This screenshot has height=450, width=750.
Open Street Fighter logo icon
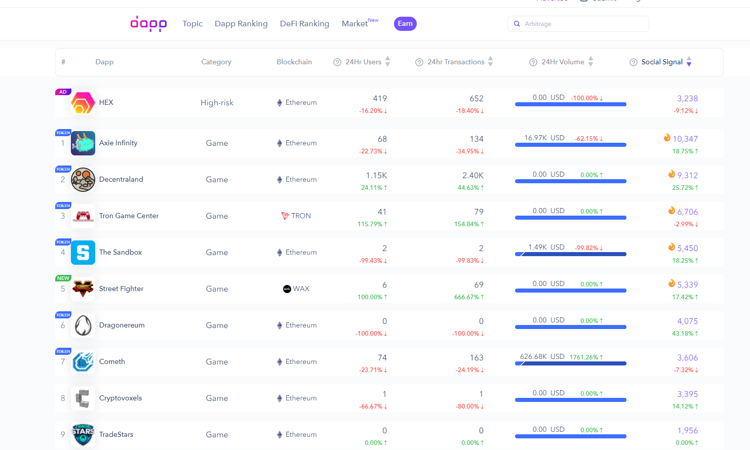click(x=83, y=289)
